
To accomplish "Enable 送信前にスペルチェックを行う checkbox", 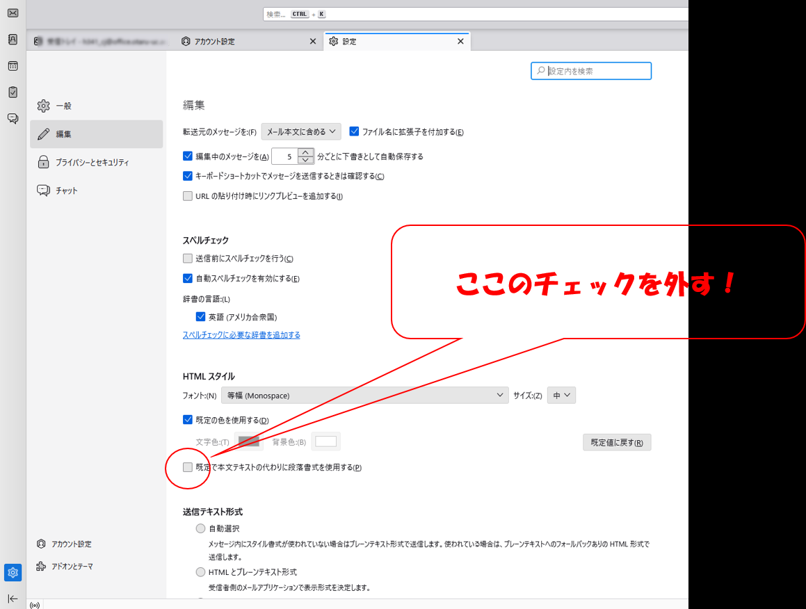I will tap(188, 259).
